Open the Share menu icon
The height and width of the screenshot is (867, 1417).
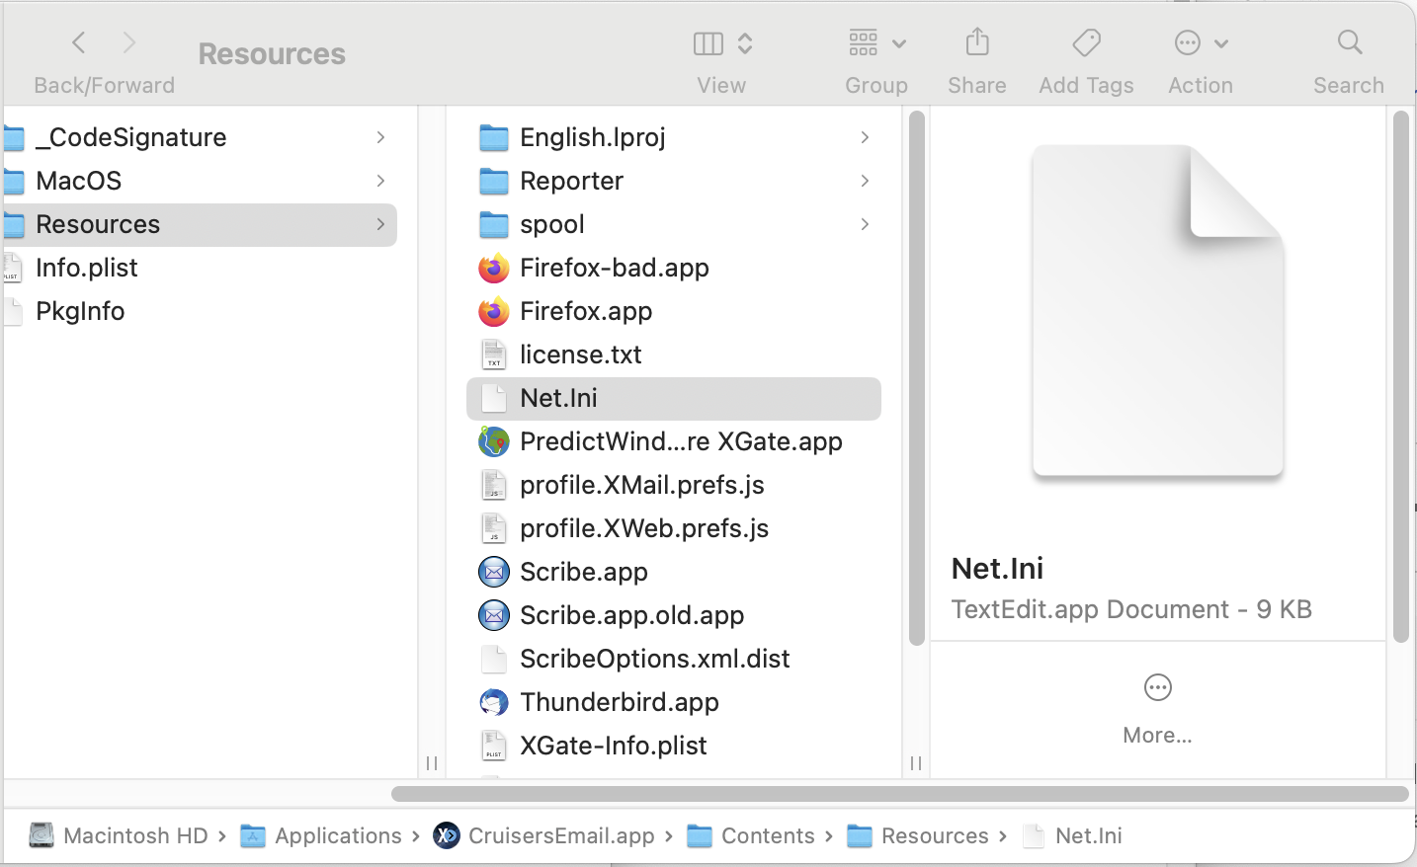pyautogui.click(x=977, y=42)
